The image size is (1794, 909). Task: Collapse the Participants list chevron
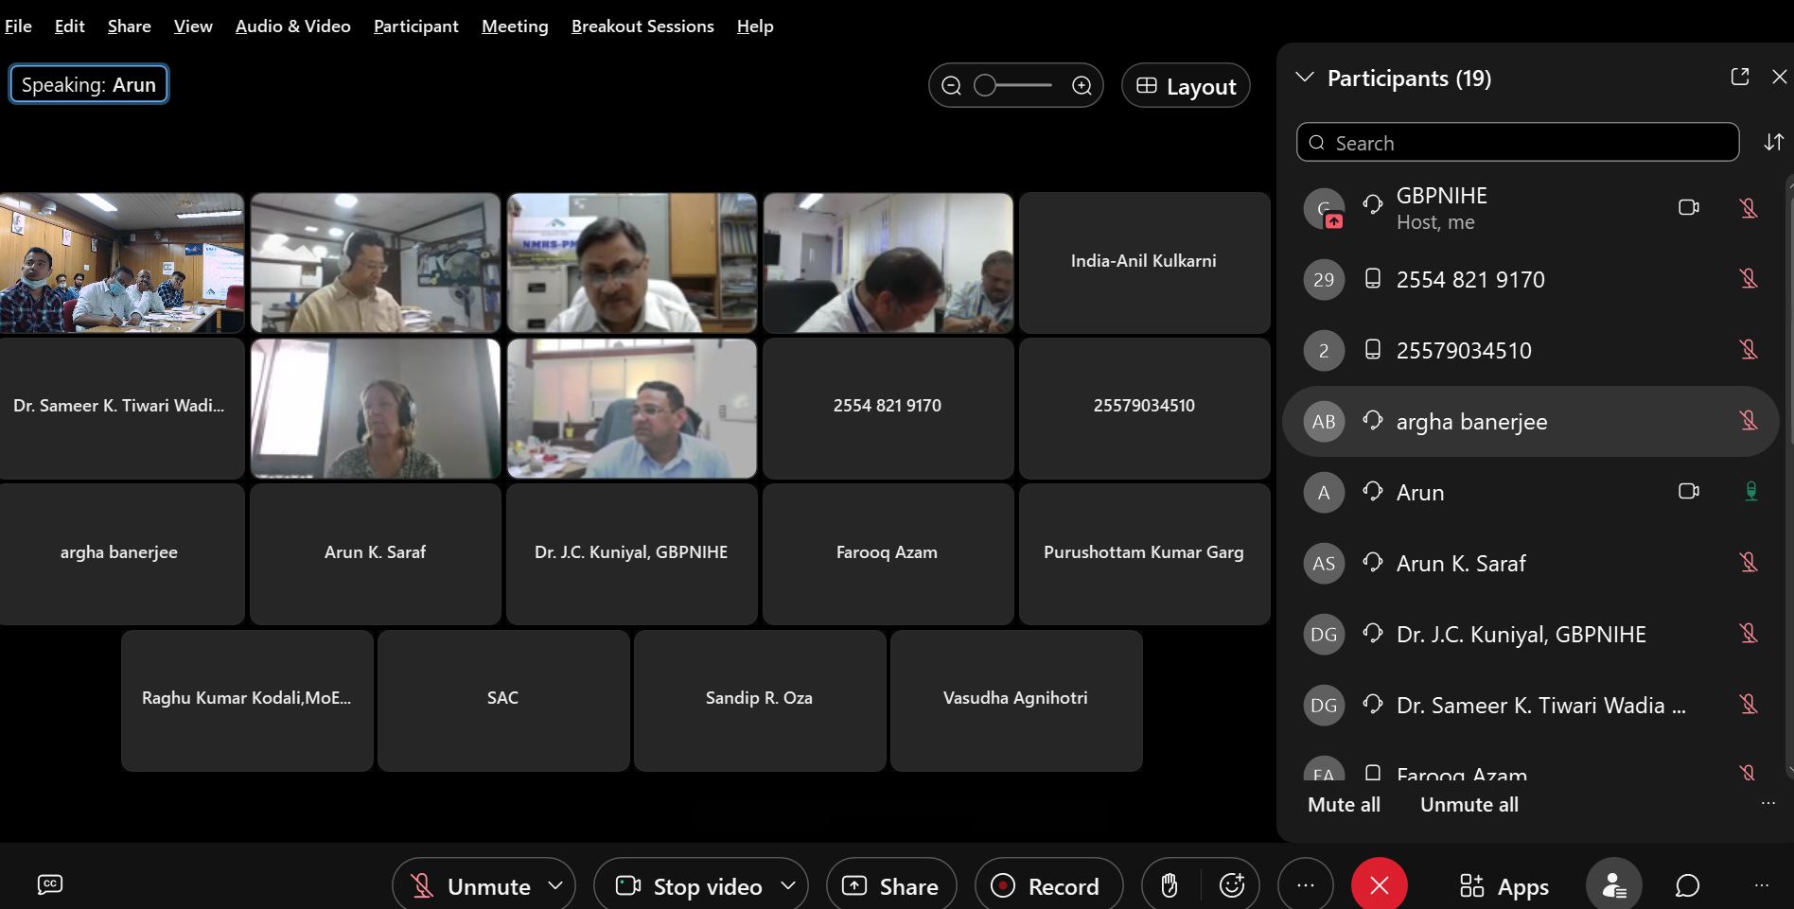1305,78
